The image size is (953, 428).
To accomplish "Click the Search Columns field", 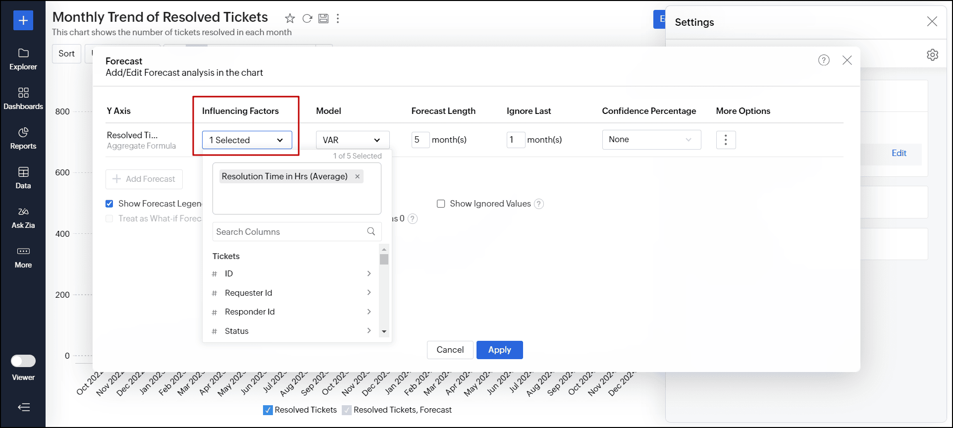I will coord(297,232).
